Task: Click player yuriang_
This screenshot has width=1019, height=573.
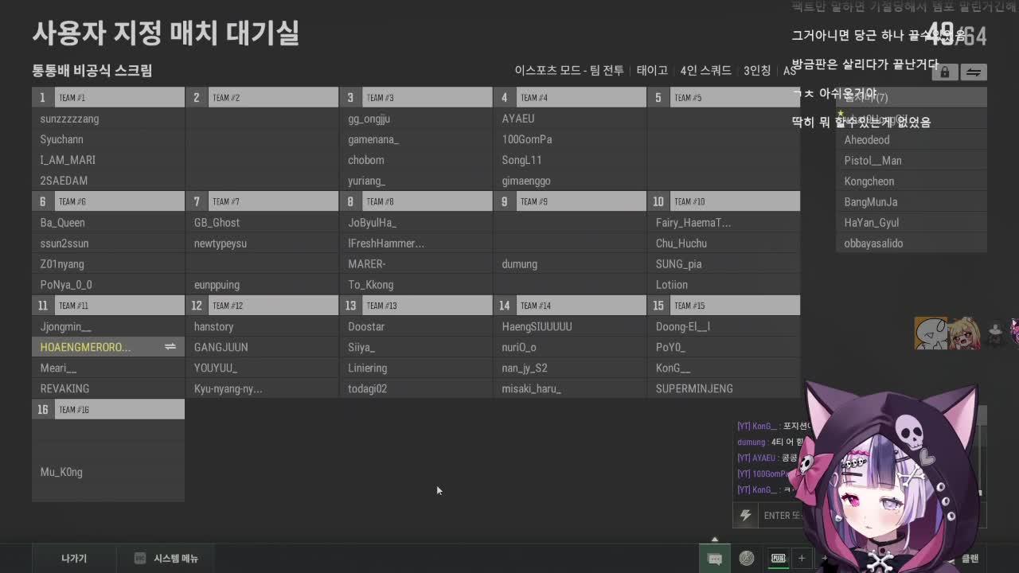Action: (366, 181)
